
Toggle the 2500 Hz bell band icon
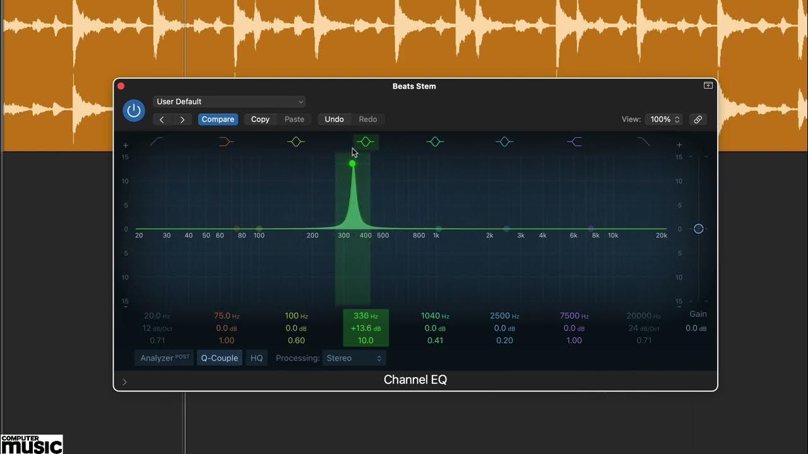[x=504, y=142]
